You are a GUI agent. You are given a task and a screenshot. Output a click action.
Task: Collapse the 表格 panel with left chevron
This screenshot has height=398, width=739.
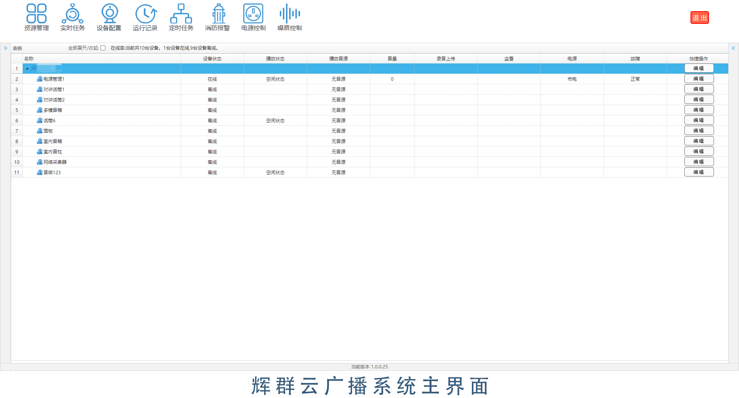coord(5,48)
